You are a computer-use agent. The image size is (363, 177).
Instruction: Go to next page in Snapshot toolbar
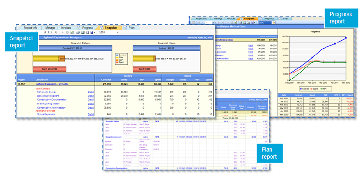(x=51, y=32)
